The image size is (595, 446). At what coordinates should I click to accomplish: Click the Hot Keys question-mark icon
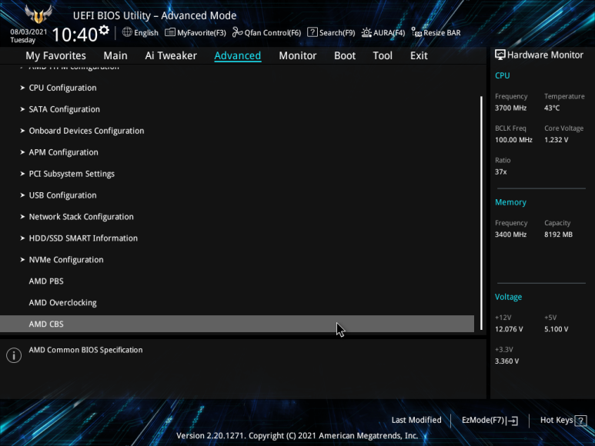[x=580, y=420]
